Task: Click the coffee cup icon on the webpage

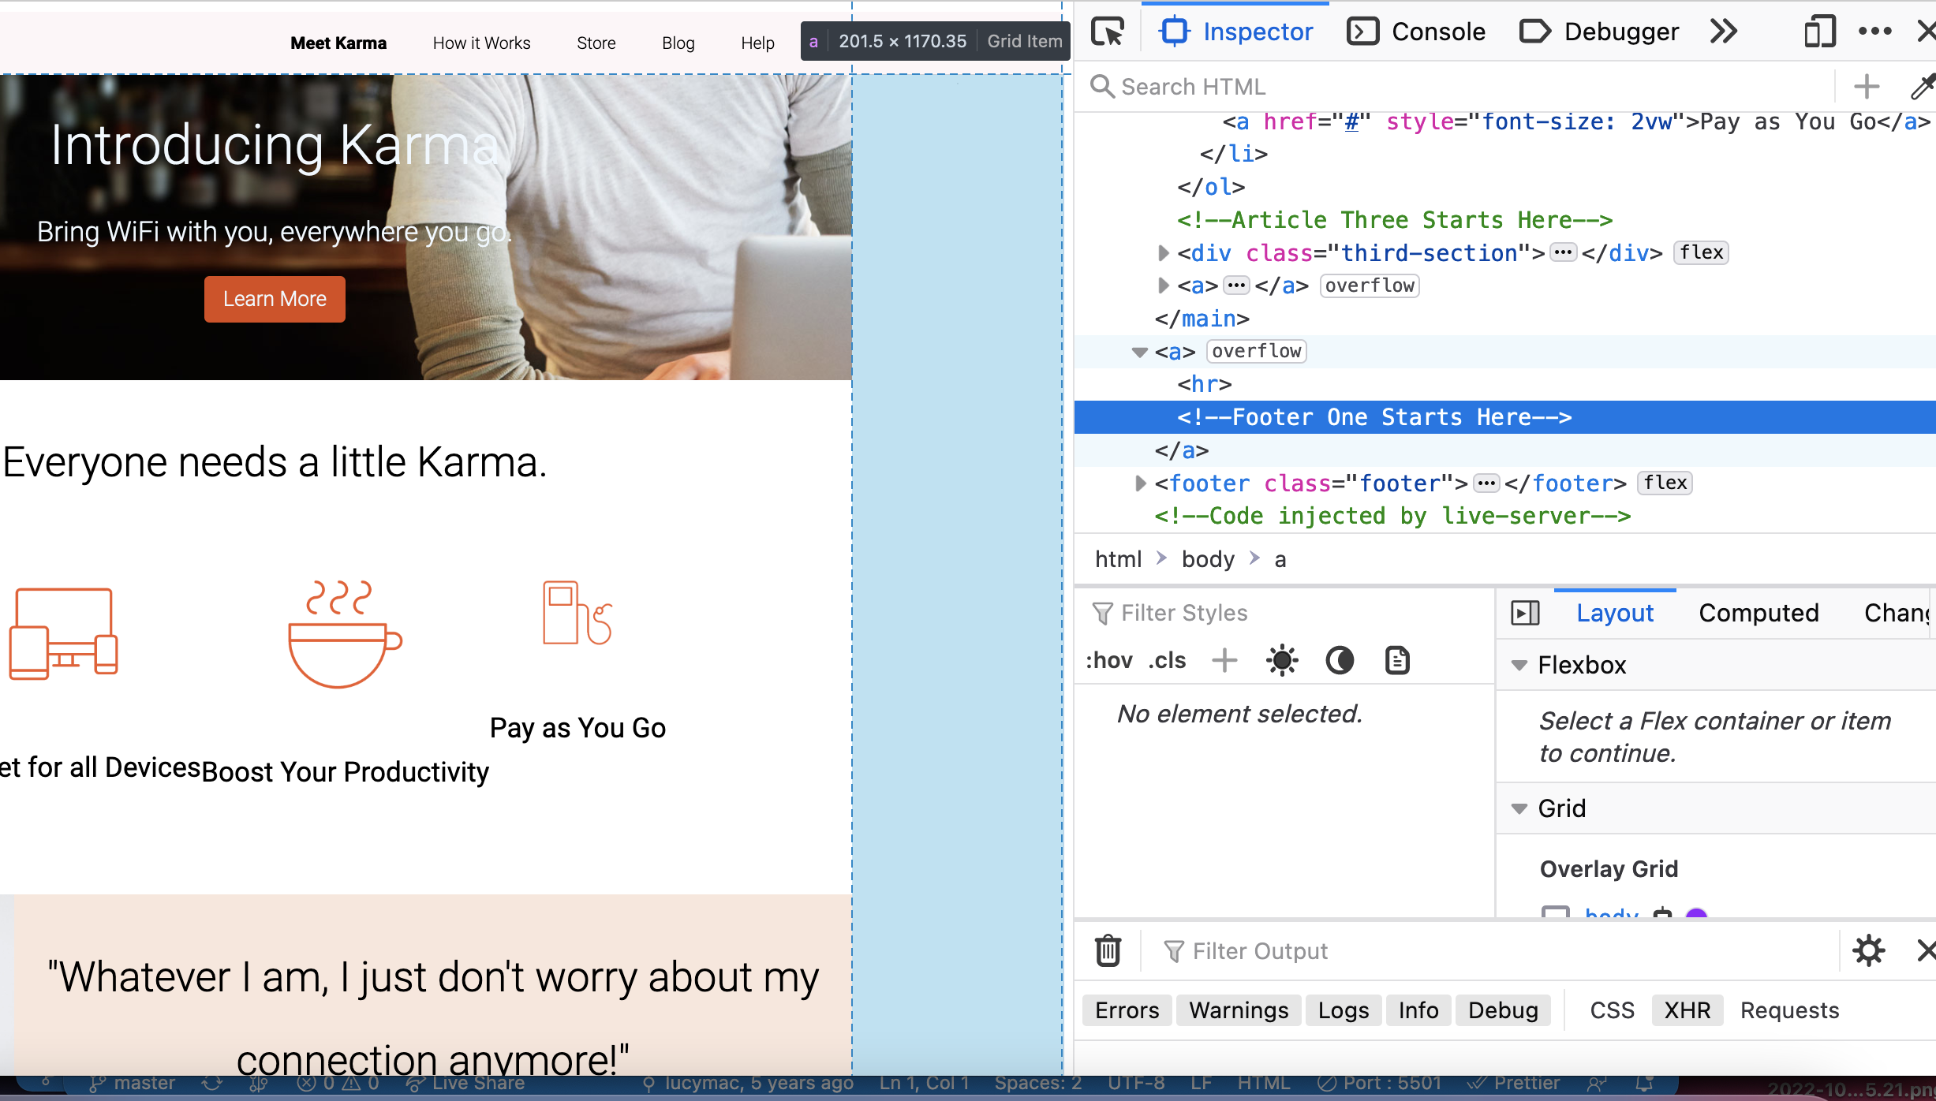Action: [345, 634]
